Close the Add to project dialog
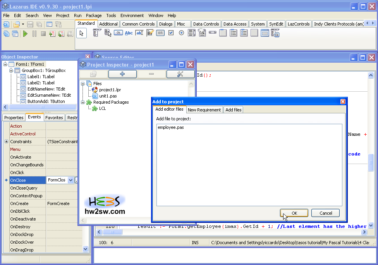 tap(343, 102)
